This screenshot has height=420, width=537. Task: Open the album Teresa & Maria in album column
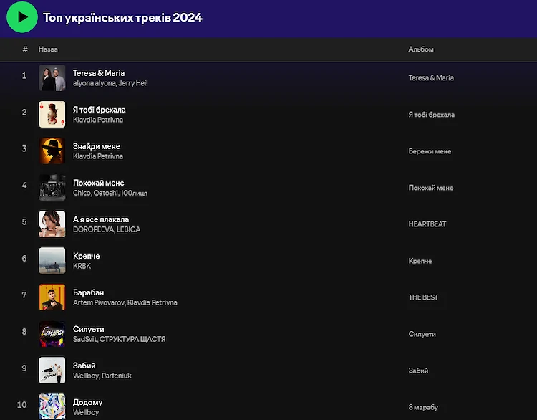[x=431, y=78]
